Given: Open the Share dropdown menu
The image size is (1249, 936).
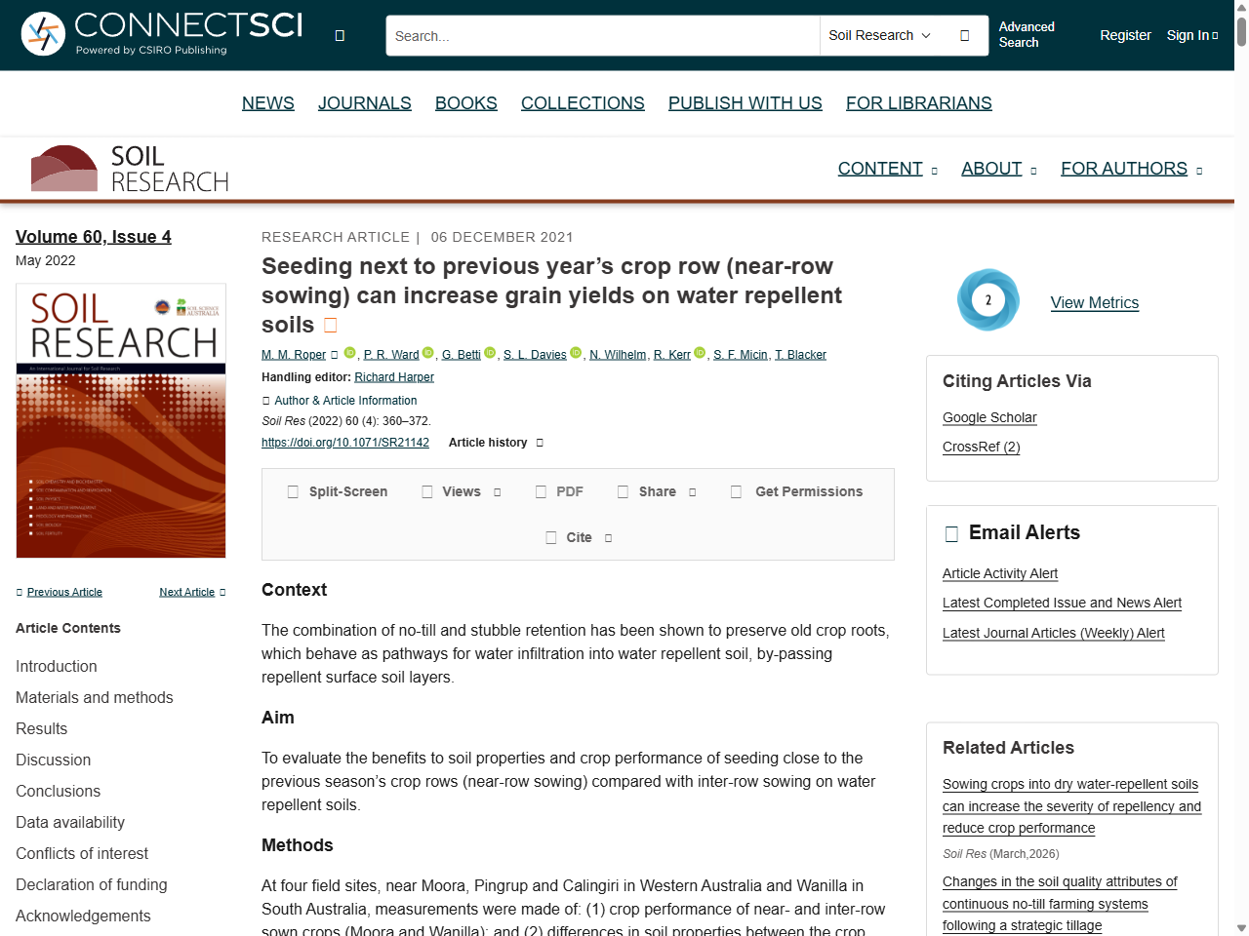Looking at the screenshot, I should [657, 492].
